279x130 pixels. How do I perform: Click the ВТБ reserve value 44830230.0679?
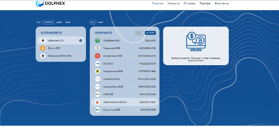pos(147,64)
